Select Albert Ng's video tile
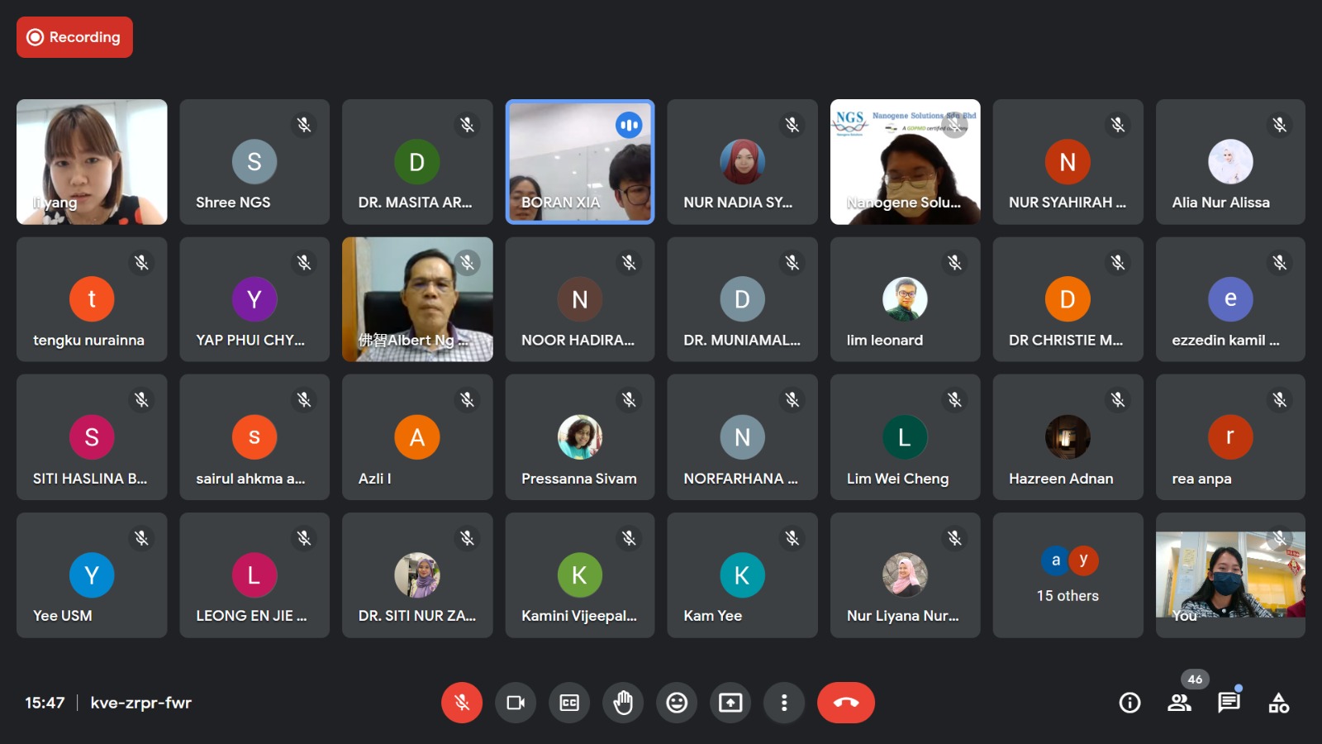The width and height of the screenshot is (1322, 744). (417, 299)
